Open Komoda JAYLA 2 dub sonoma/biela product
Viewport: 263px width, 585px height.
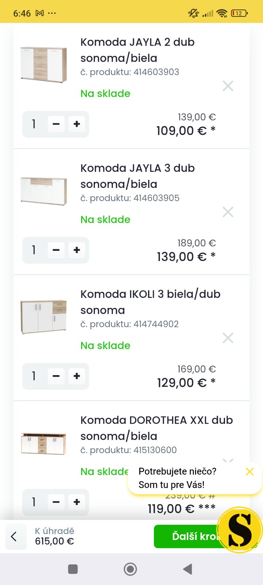pos(137,50)
